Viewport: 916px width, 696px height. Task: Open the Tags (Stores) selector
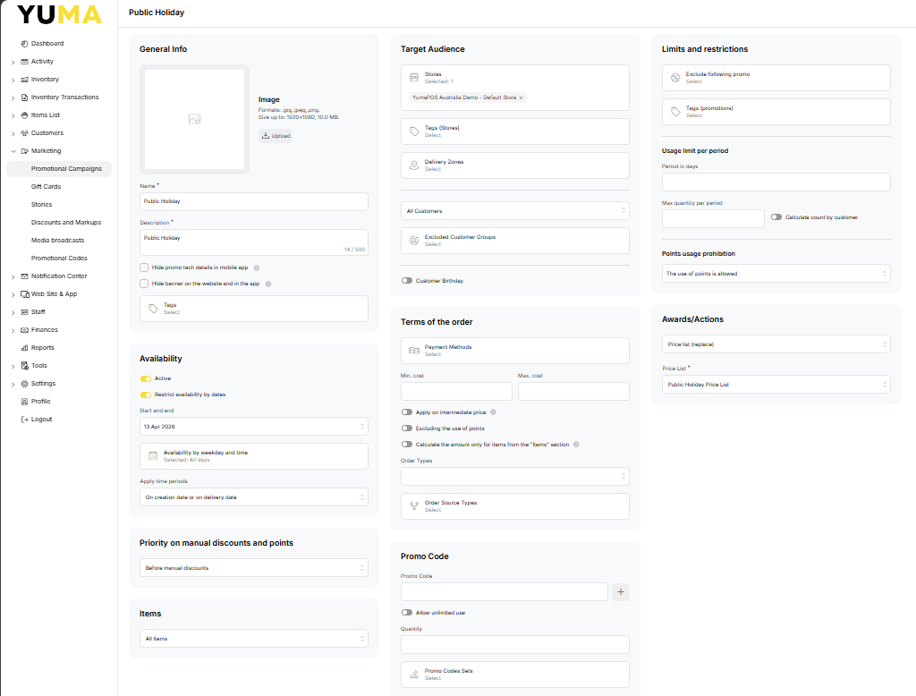[x=514, y=132]
